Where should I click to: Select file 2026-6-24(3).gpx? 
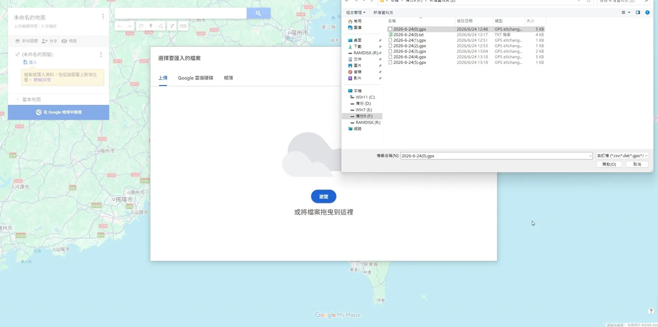click(410, 51)
